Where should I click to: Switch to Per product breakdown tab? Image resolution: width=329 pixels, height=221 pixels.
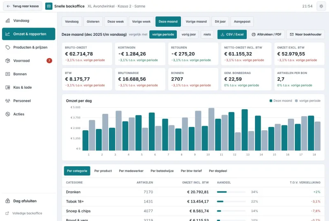tap(103, 171)
